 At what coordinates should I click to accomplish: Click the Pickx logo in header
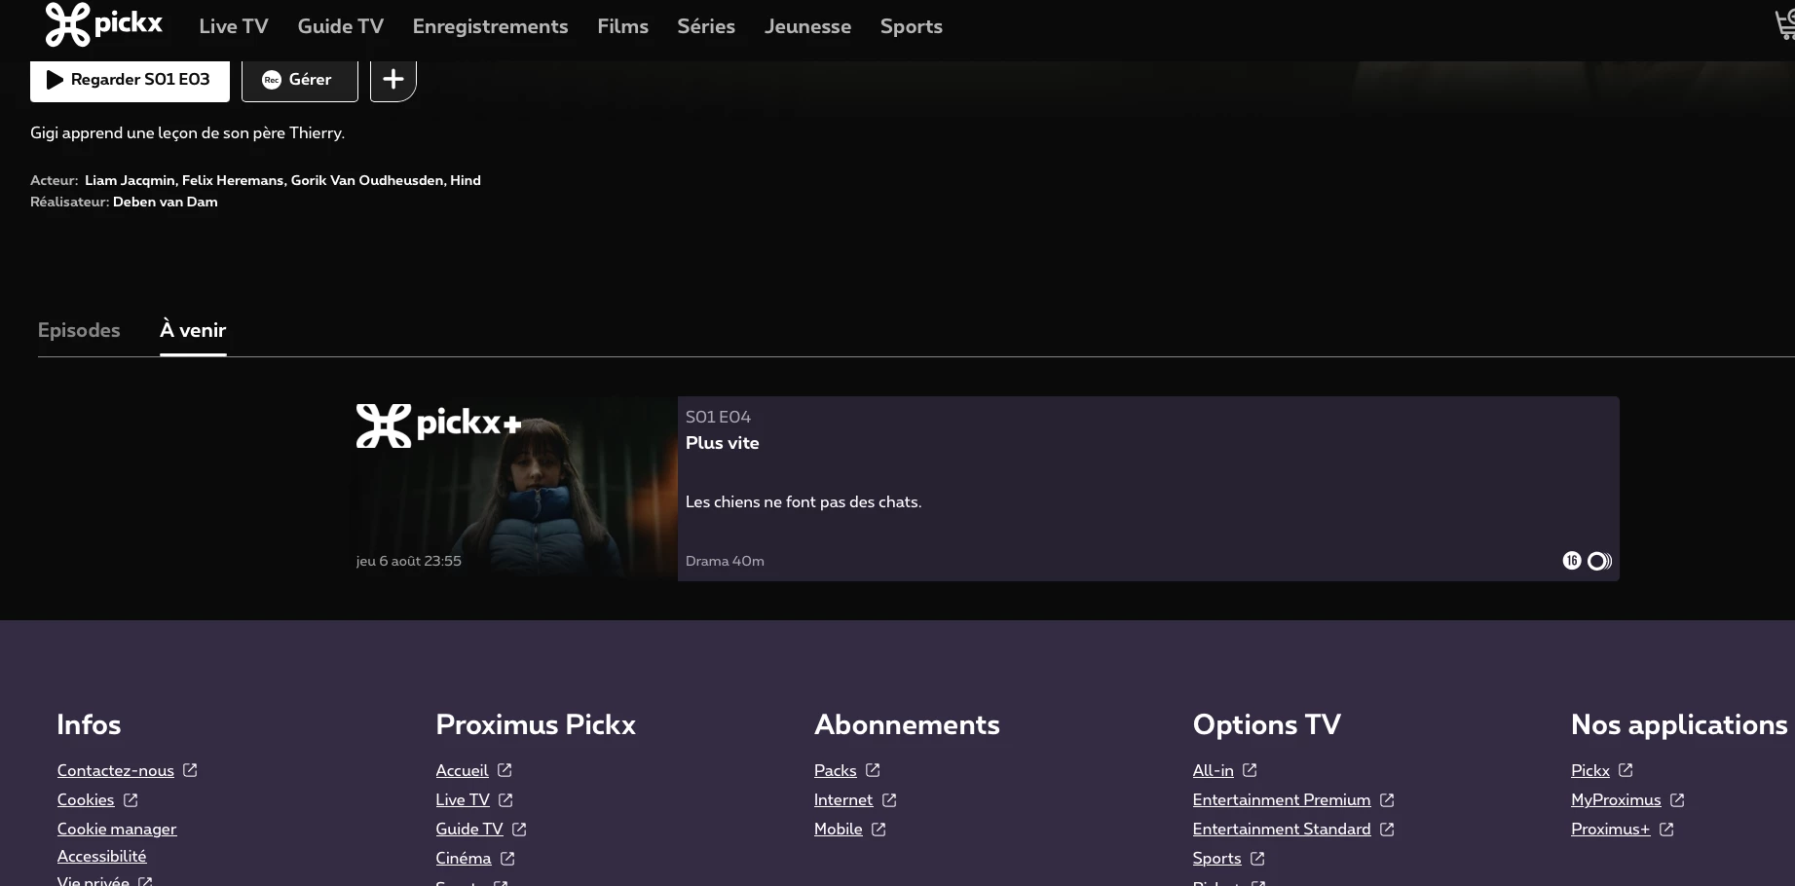click(x=104, y=25)
